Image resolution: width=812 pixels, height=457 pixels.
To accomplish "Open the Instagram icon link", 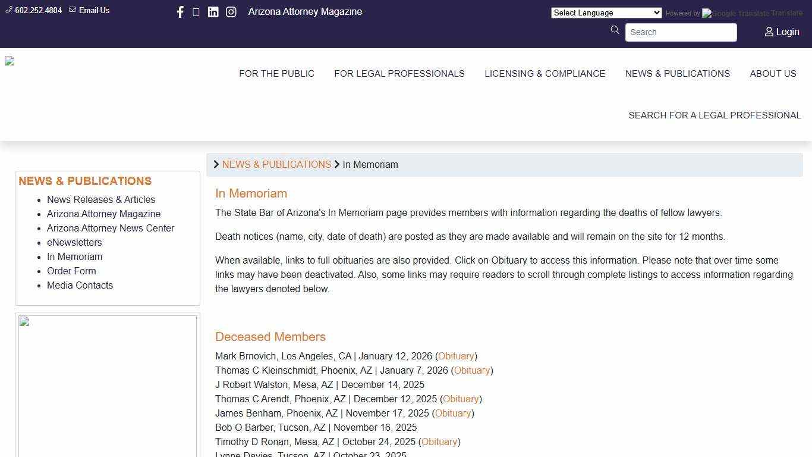I will pyautogui.click(x=231, y=12).
